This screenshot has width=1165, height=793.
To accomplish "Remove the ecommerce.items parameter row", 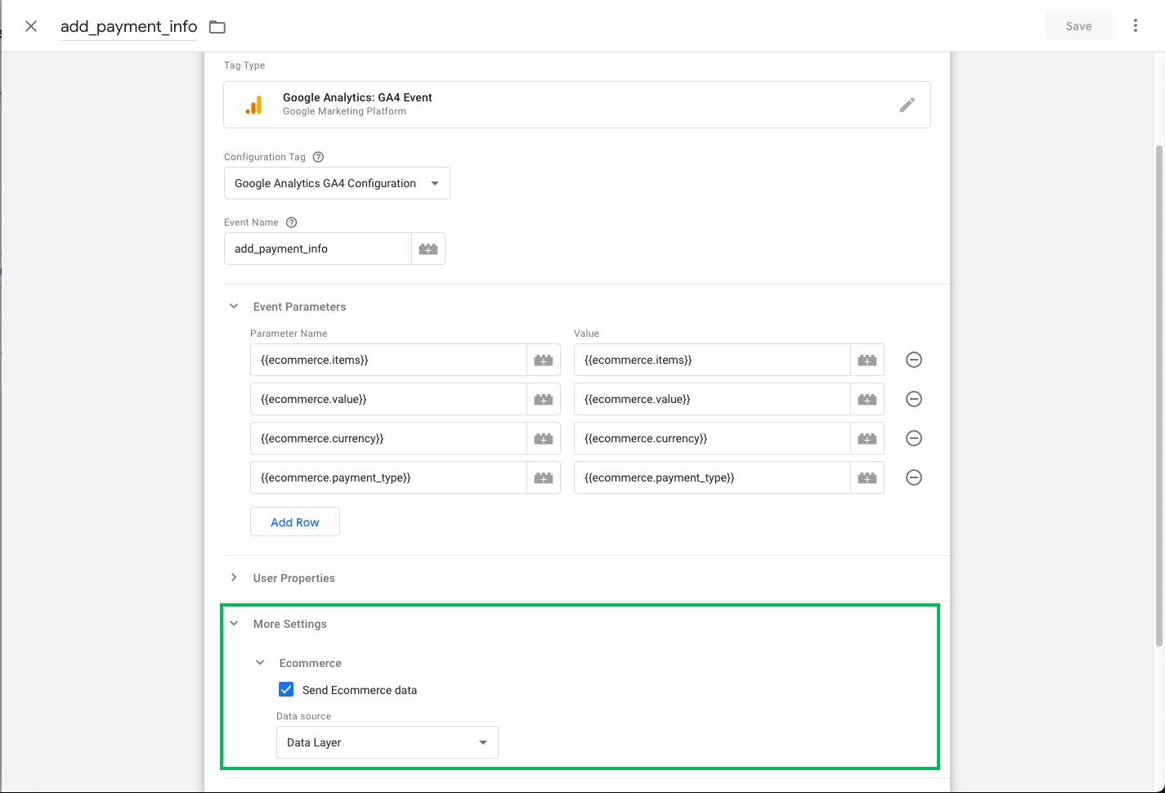I will (914, 360).
